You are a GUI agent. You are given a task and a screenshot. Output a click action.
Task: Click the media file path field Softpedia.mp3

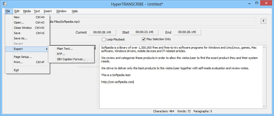(153, 22)
